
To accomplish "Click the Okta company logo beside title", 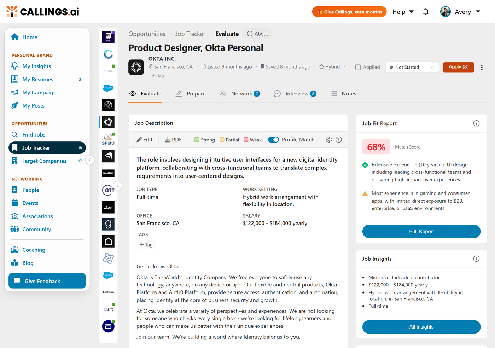I will click(136, 67).
